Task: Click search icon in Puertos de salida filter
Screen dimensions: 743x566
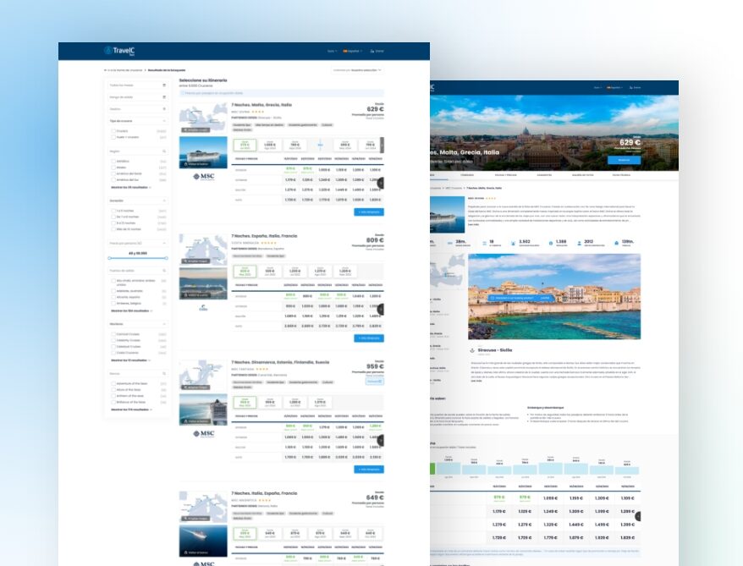Action: (164, 271)
